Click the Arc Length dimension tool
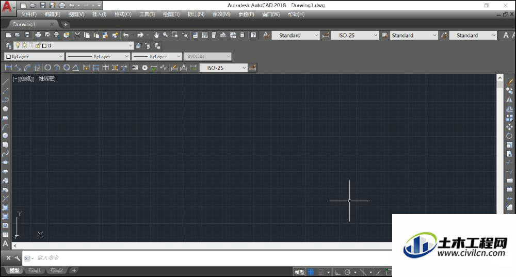The height and width of the screenshot is (277, 516). tap(27, 68)
